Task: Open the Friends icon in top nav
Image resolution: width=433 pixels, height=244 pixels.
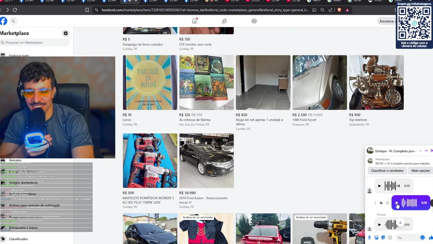Action: (224, 21)
